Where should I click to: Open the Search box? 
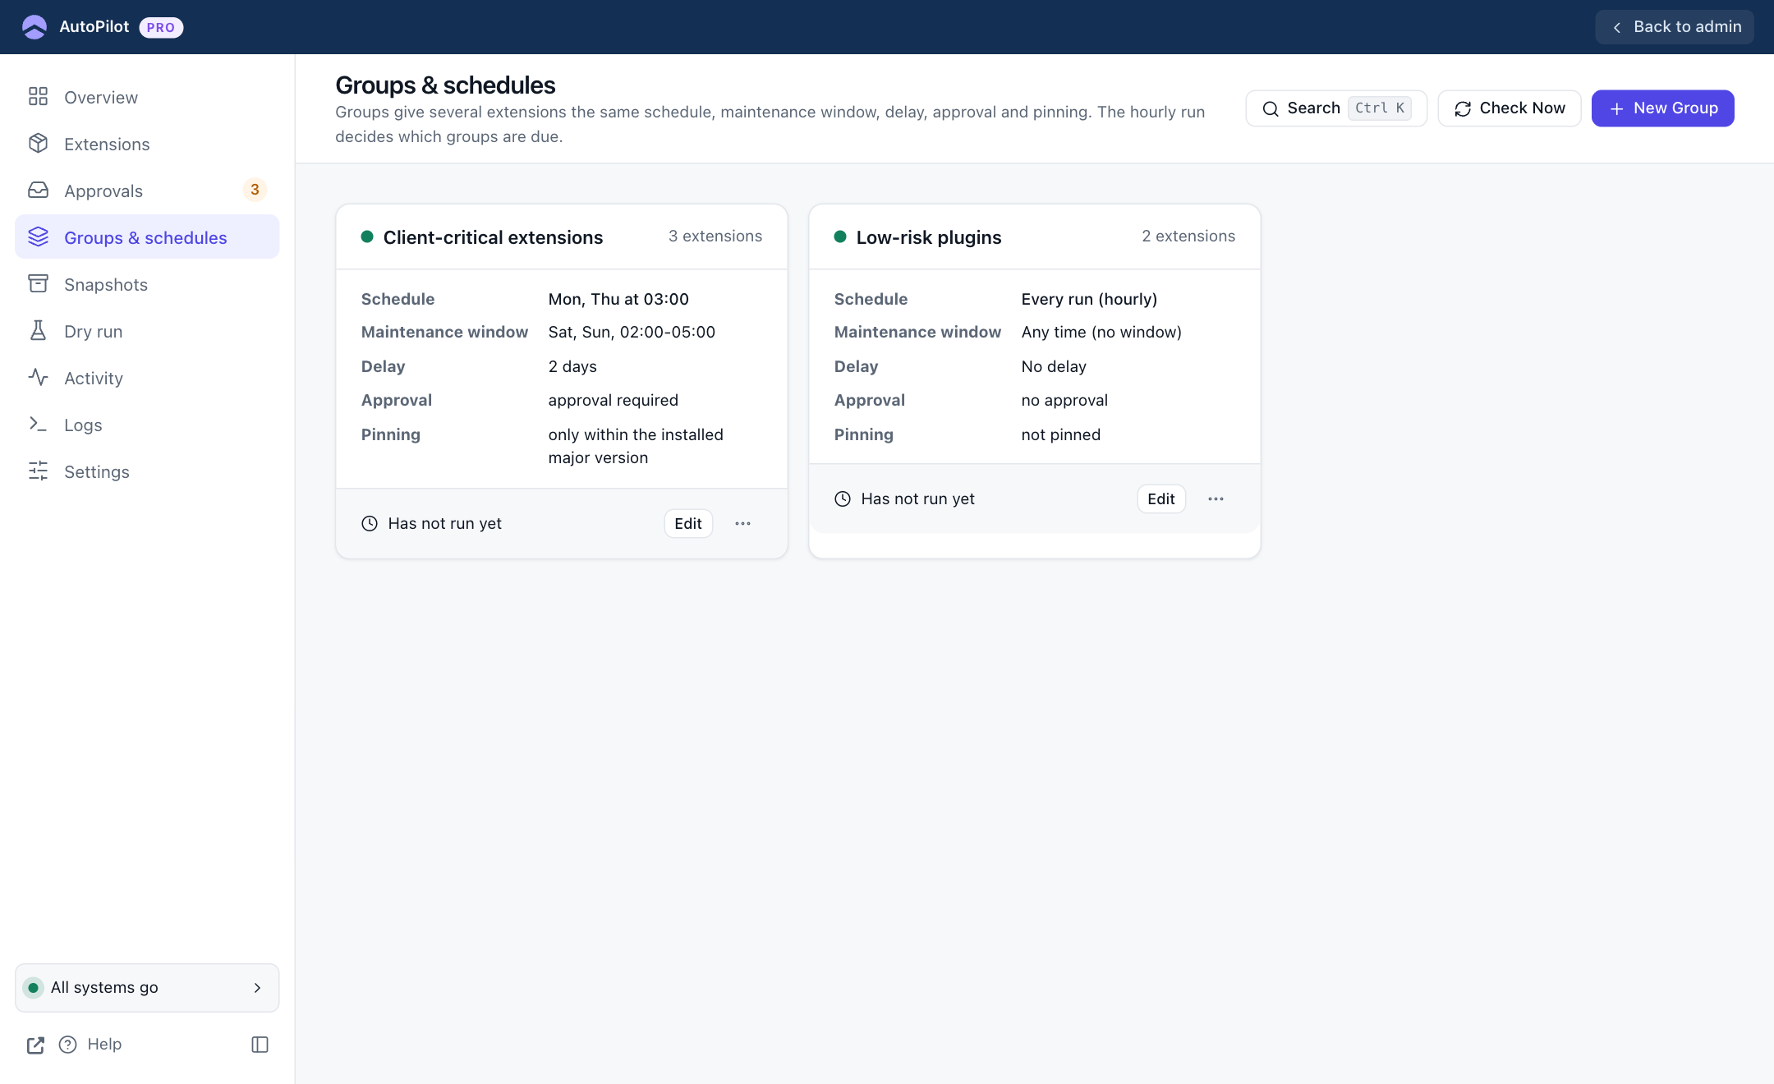click(1336, 108)
